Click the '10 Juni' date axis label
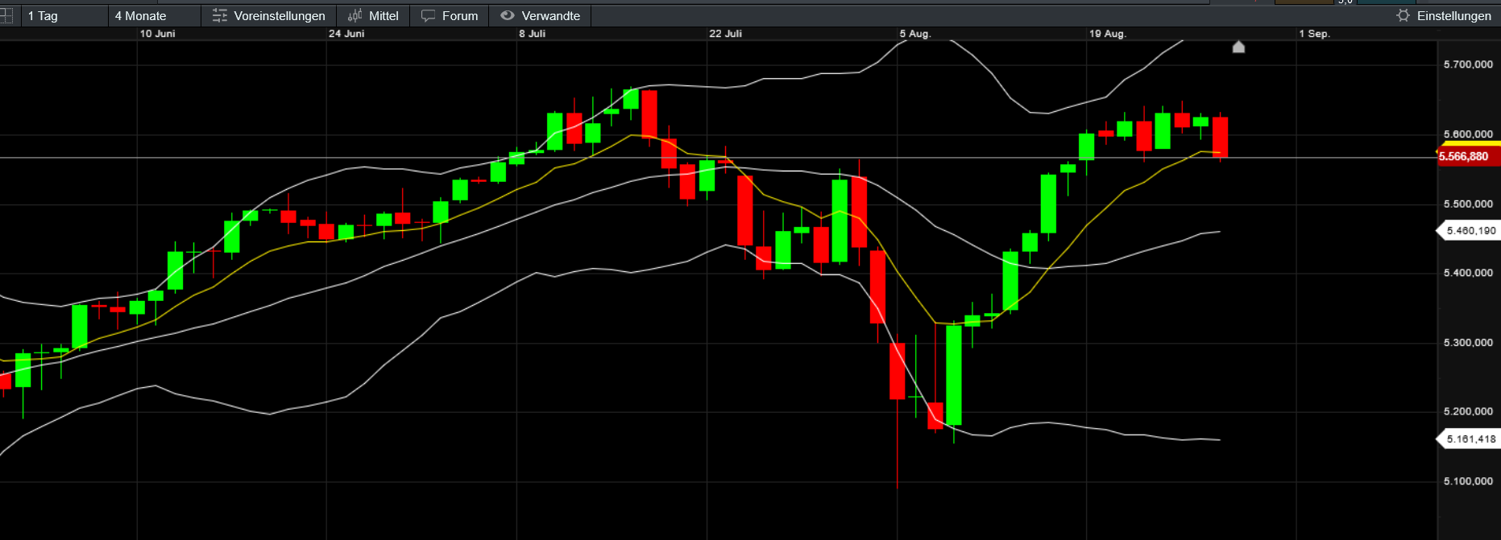Image resolution: width=1501 pixels, height=540 pixels. [157, 34]
